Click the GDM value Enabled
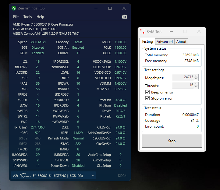The height and width of the screenshot is (190, 220). coord(38,53)
